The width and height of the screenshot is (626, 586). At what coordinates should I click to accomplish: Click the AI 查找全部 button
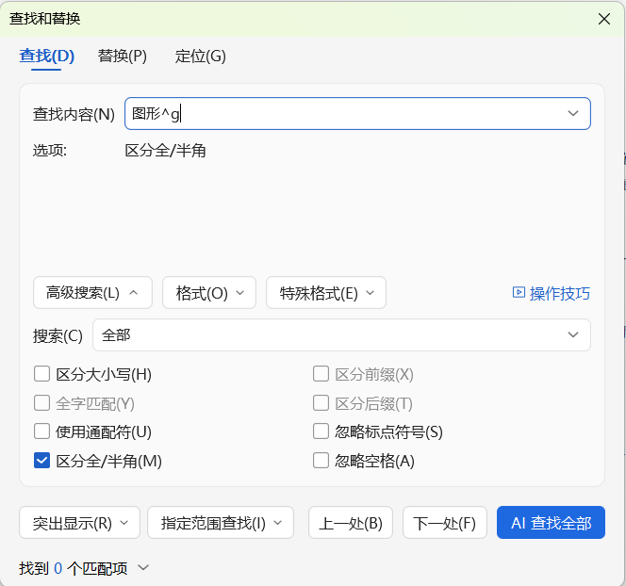(x=551, y=523)
